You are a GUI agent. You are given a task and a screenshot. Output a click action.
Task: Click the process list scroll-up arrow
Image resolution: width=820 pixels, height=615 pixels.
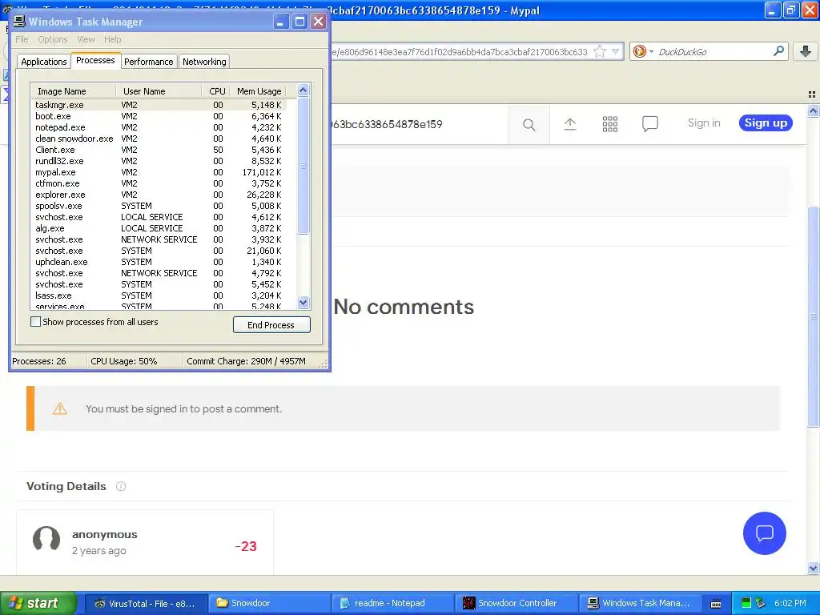[x=303, y=90]
